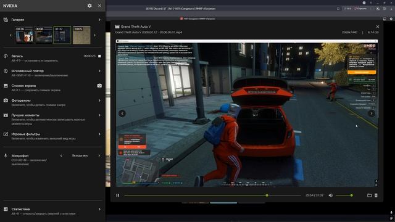Close the NVIDIA overlay panel
Screen dimensions: 395x222
(99, 6)
